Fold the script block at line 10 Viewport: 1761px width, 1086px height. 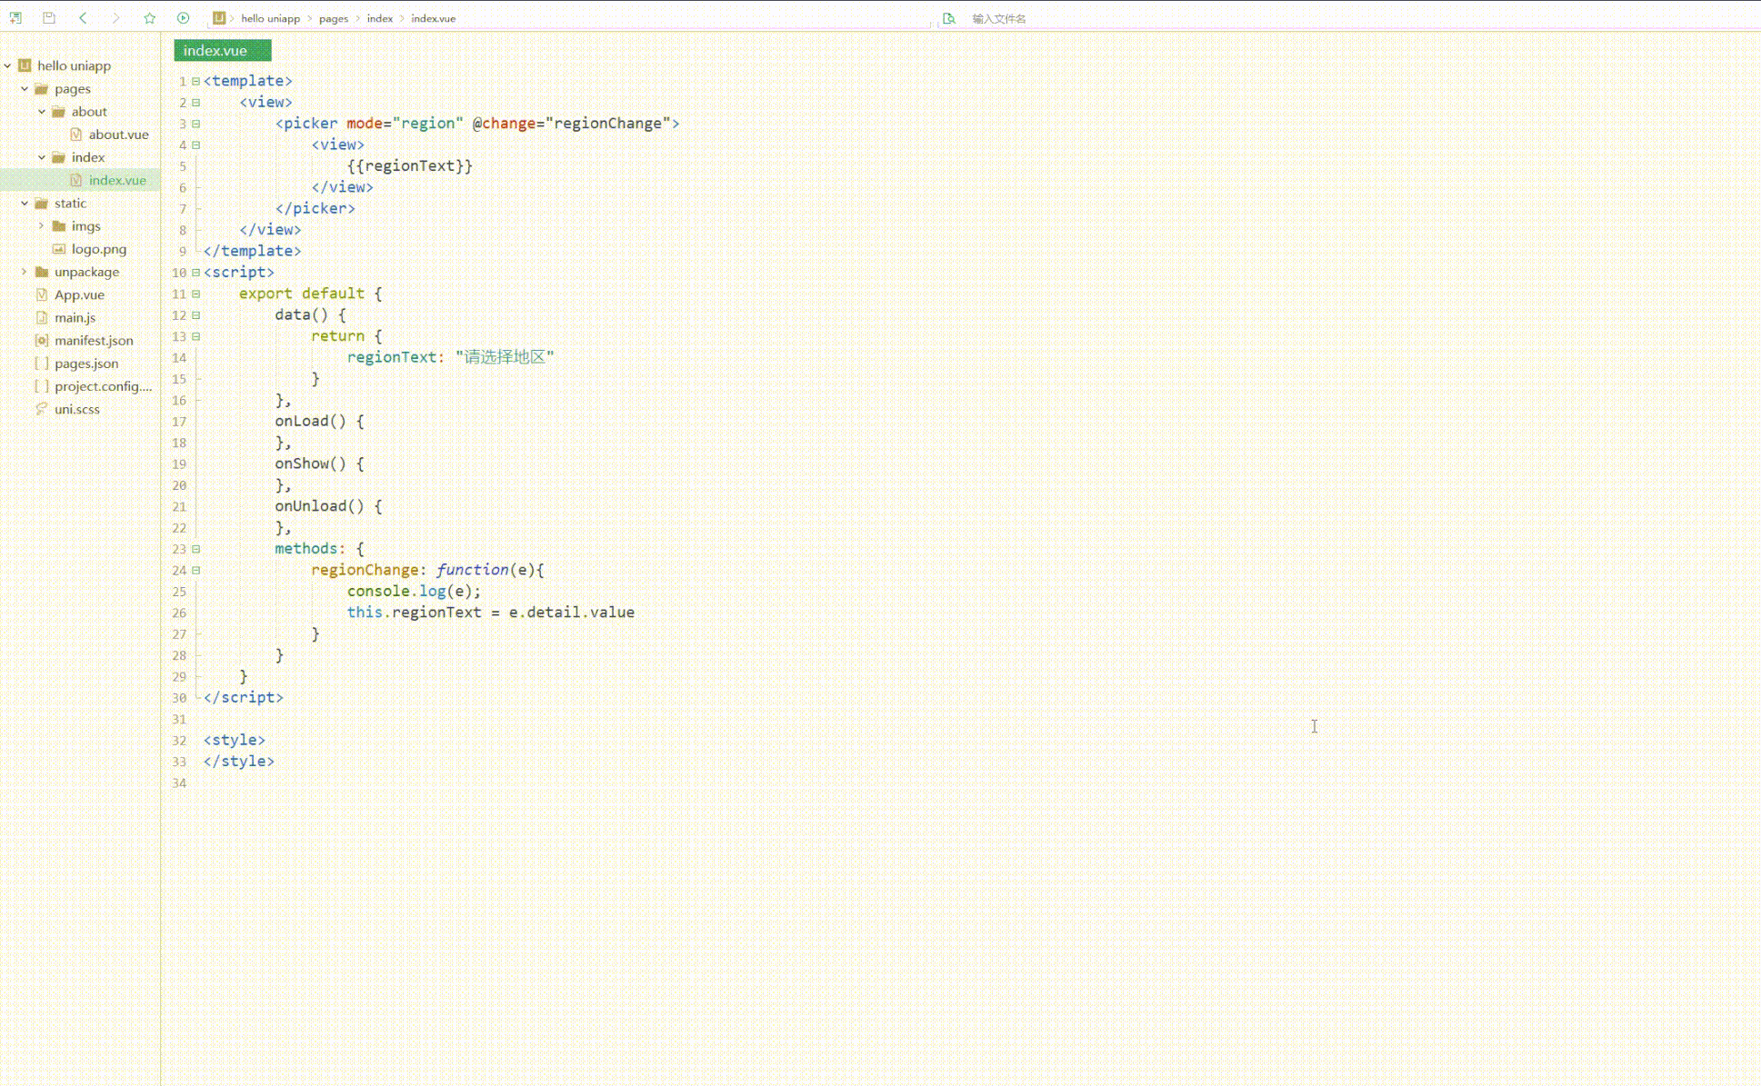point(195,273)
